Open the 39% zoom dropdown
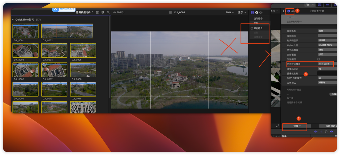Viewport: 340px width, 155px height. 230,13
